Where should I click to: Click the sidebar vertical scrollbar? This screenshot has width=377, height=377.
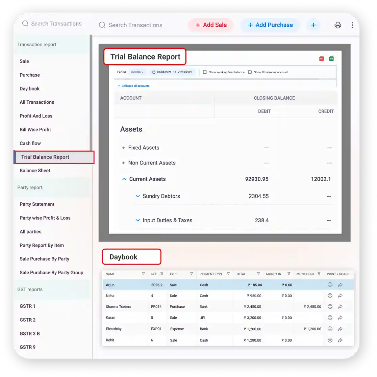click(x=91, y=93)
